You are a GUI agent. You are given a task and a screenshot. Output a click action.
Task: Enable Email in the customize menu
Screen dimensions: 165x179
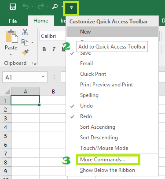(112, 63)
